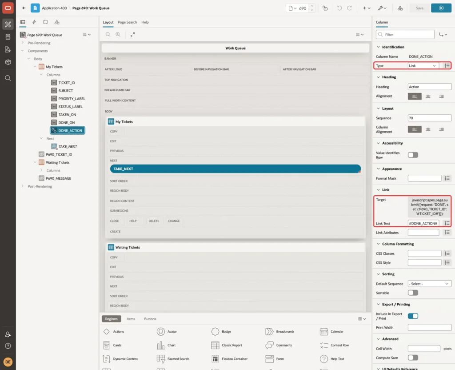Click the Save button
This screenshot has height=370, width=455.
point(419,8)
